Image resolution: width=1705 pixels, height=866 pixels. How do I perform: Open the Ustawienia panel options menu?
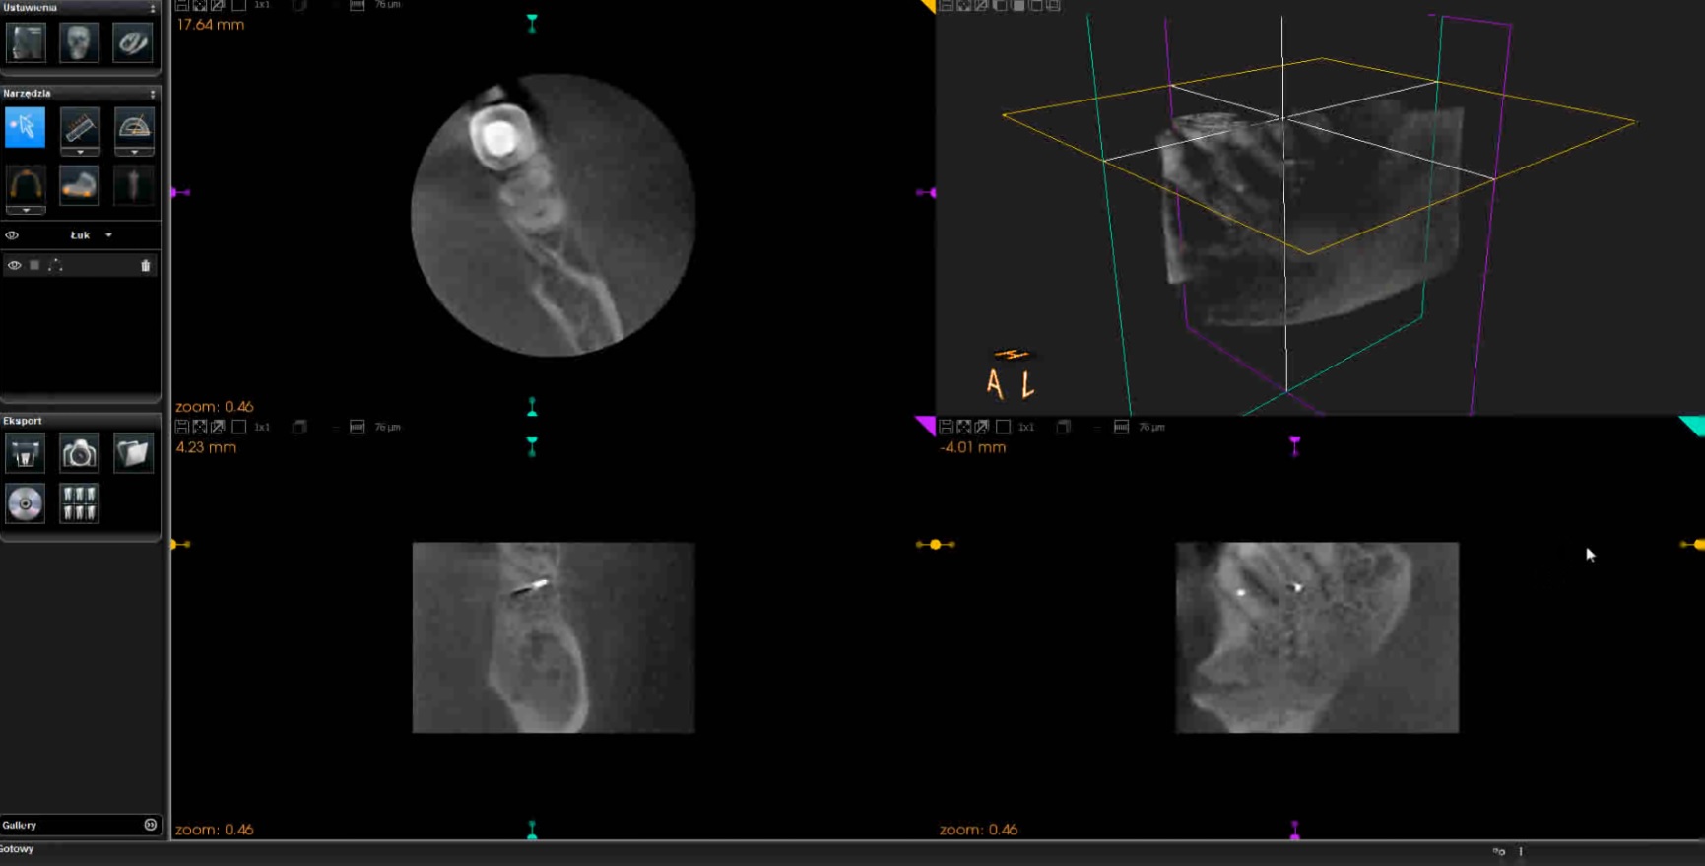[x=152, y=8]
